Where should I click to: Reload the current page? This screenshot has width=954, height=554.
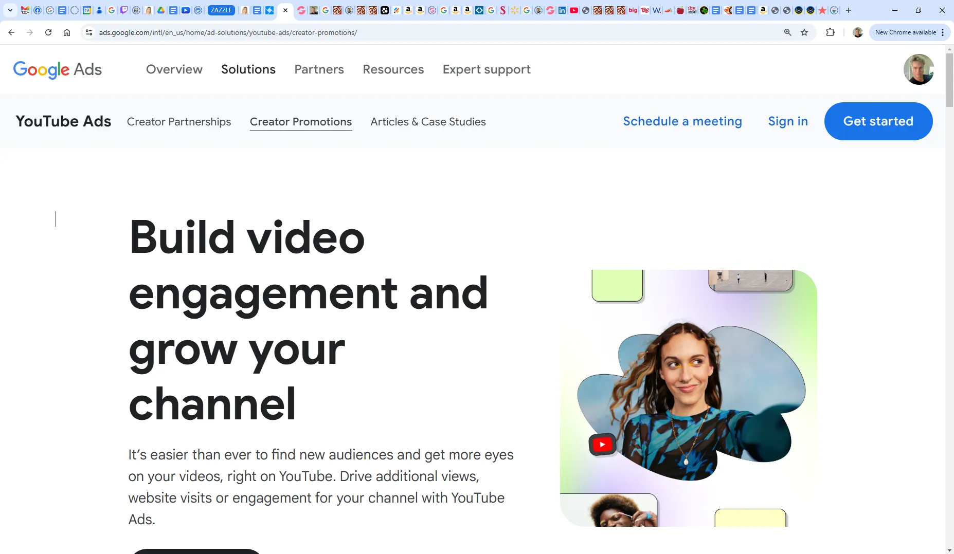(x=48, y=32)
